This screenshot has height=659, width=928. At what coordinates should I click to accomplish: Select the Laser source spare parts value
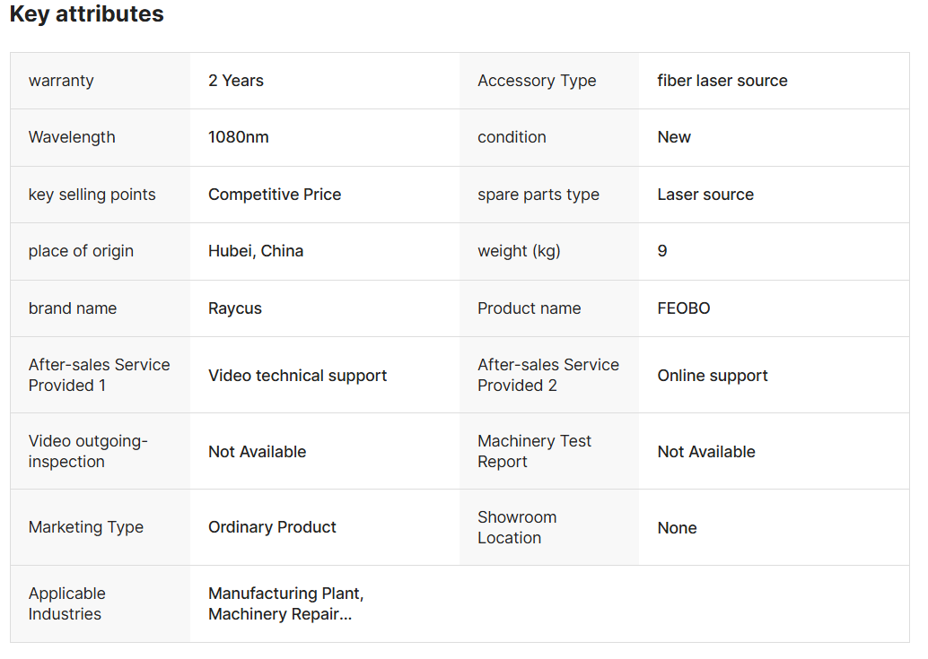pos(705,195)
